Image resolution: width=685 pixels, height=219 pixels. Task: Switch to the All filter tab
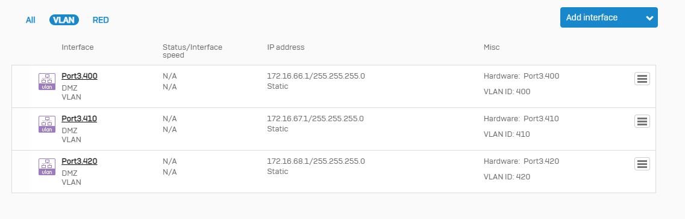31,20
